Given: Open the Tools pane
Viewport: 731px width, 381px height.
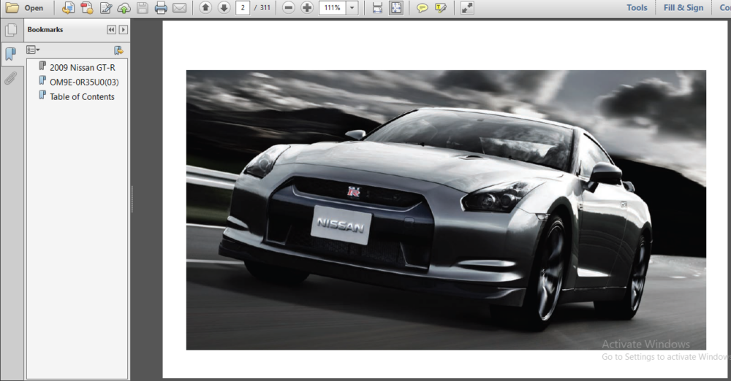Looking at the screenshot, I should click(x=637, y=7).
